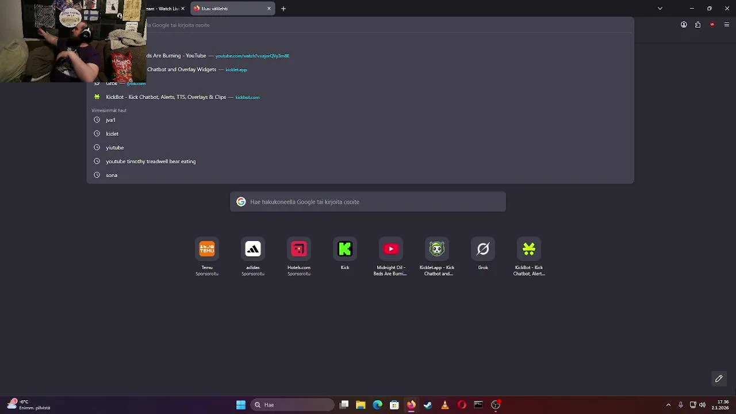736x414 pixels.
Task: Open the weather widget in the taskbar
Action: click(29, 405)
